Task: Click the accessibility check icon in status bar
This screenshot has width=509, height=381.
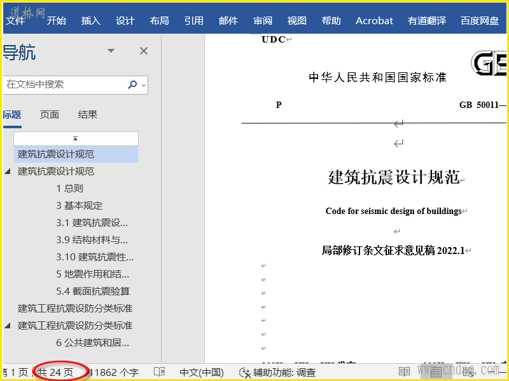Action: [x=244, y=373]
